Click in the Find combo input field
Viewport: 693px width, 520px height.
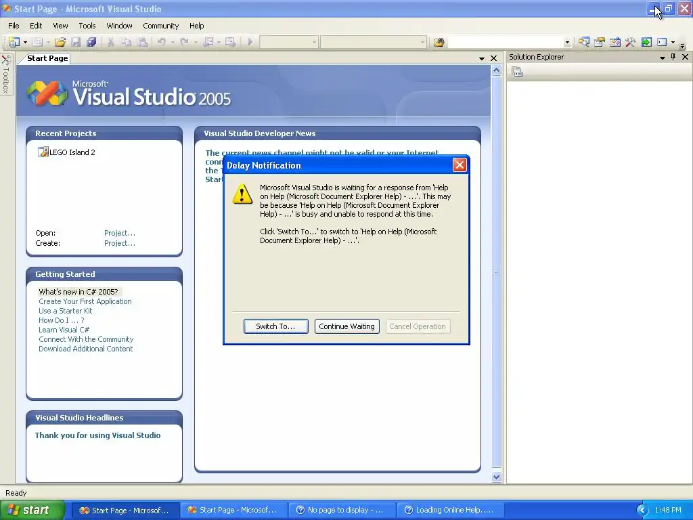coord(505,43)
